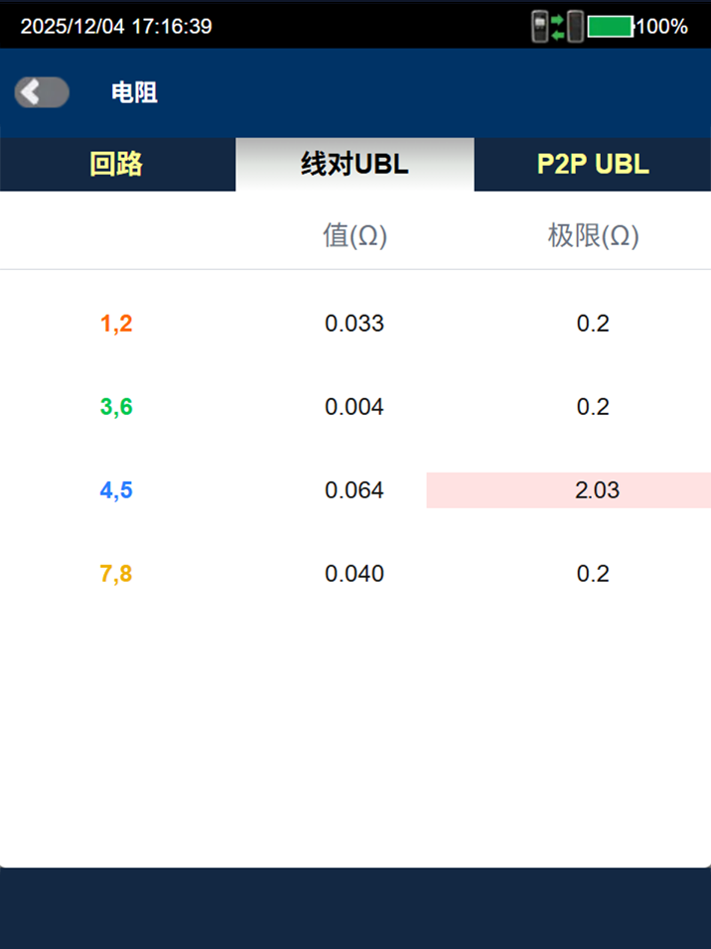Screen dimensions: 711x949
Task: Click the resistance value 0.004 for pair 3,6
Action: pyautogui.click(x=355, y=406)
